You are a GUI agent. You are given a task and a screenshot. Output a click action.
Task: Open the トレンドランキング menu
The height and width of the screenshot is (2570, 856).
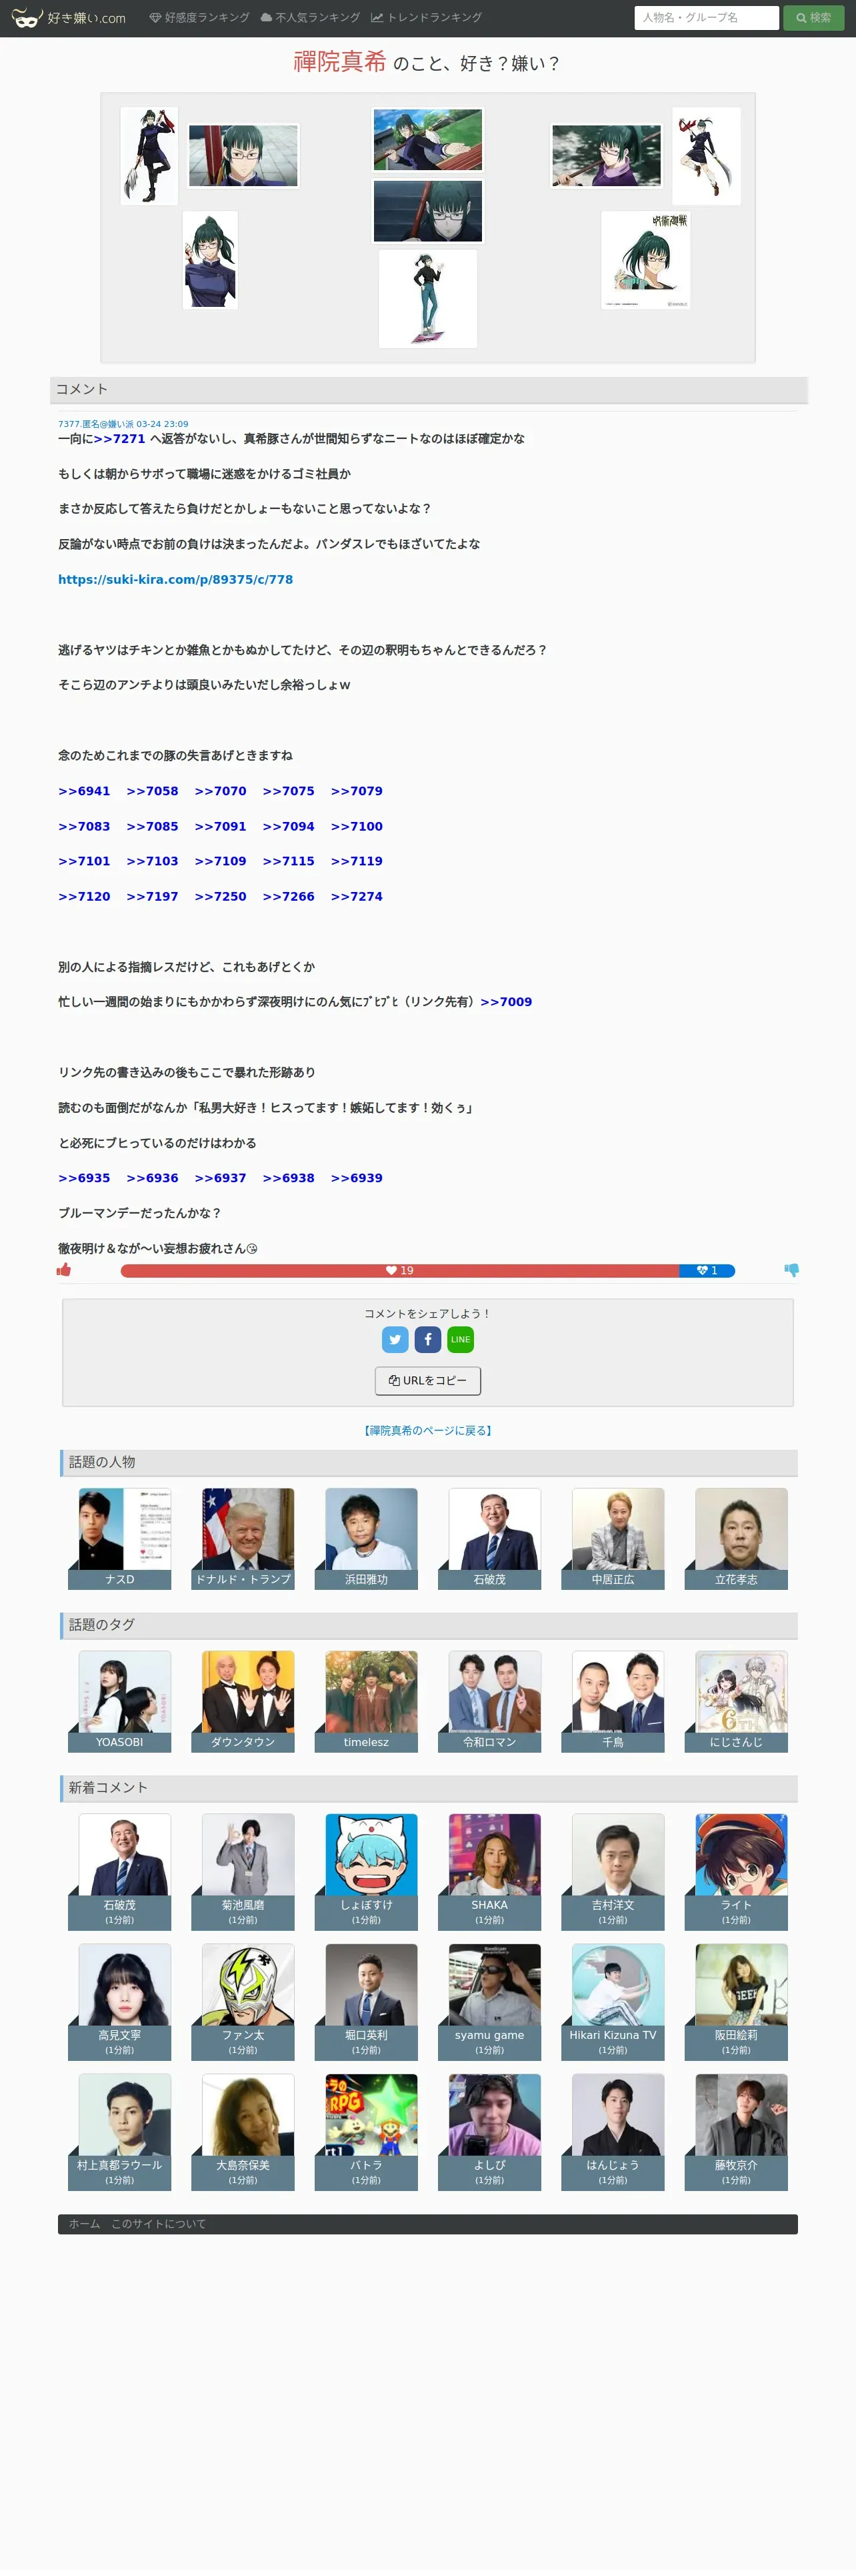[x=427, y=18]
